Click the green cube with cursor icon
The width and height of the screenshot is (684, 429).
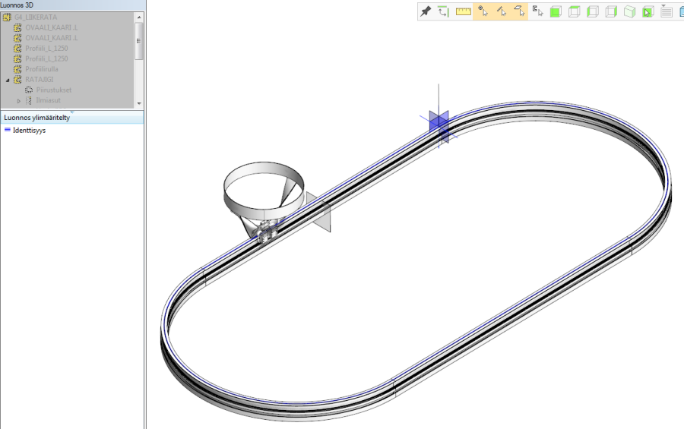647,11
